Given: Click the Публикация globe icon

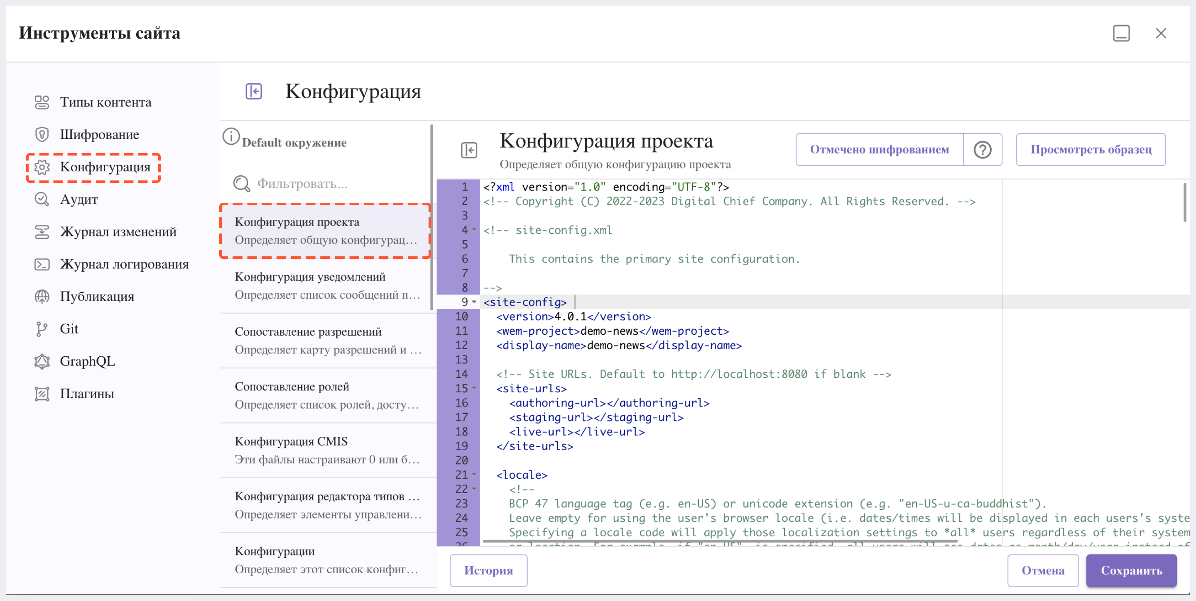Looking at the screenshot, I should click(x=42, y=297).
